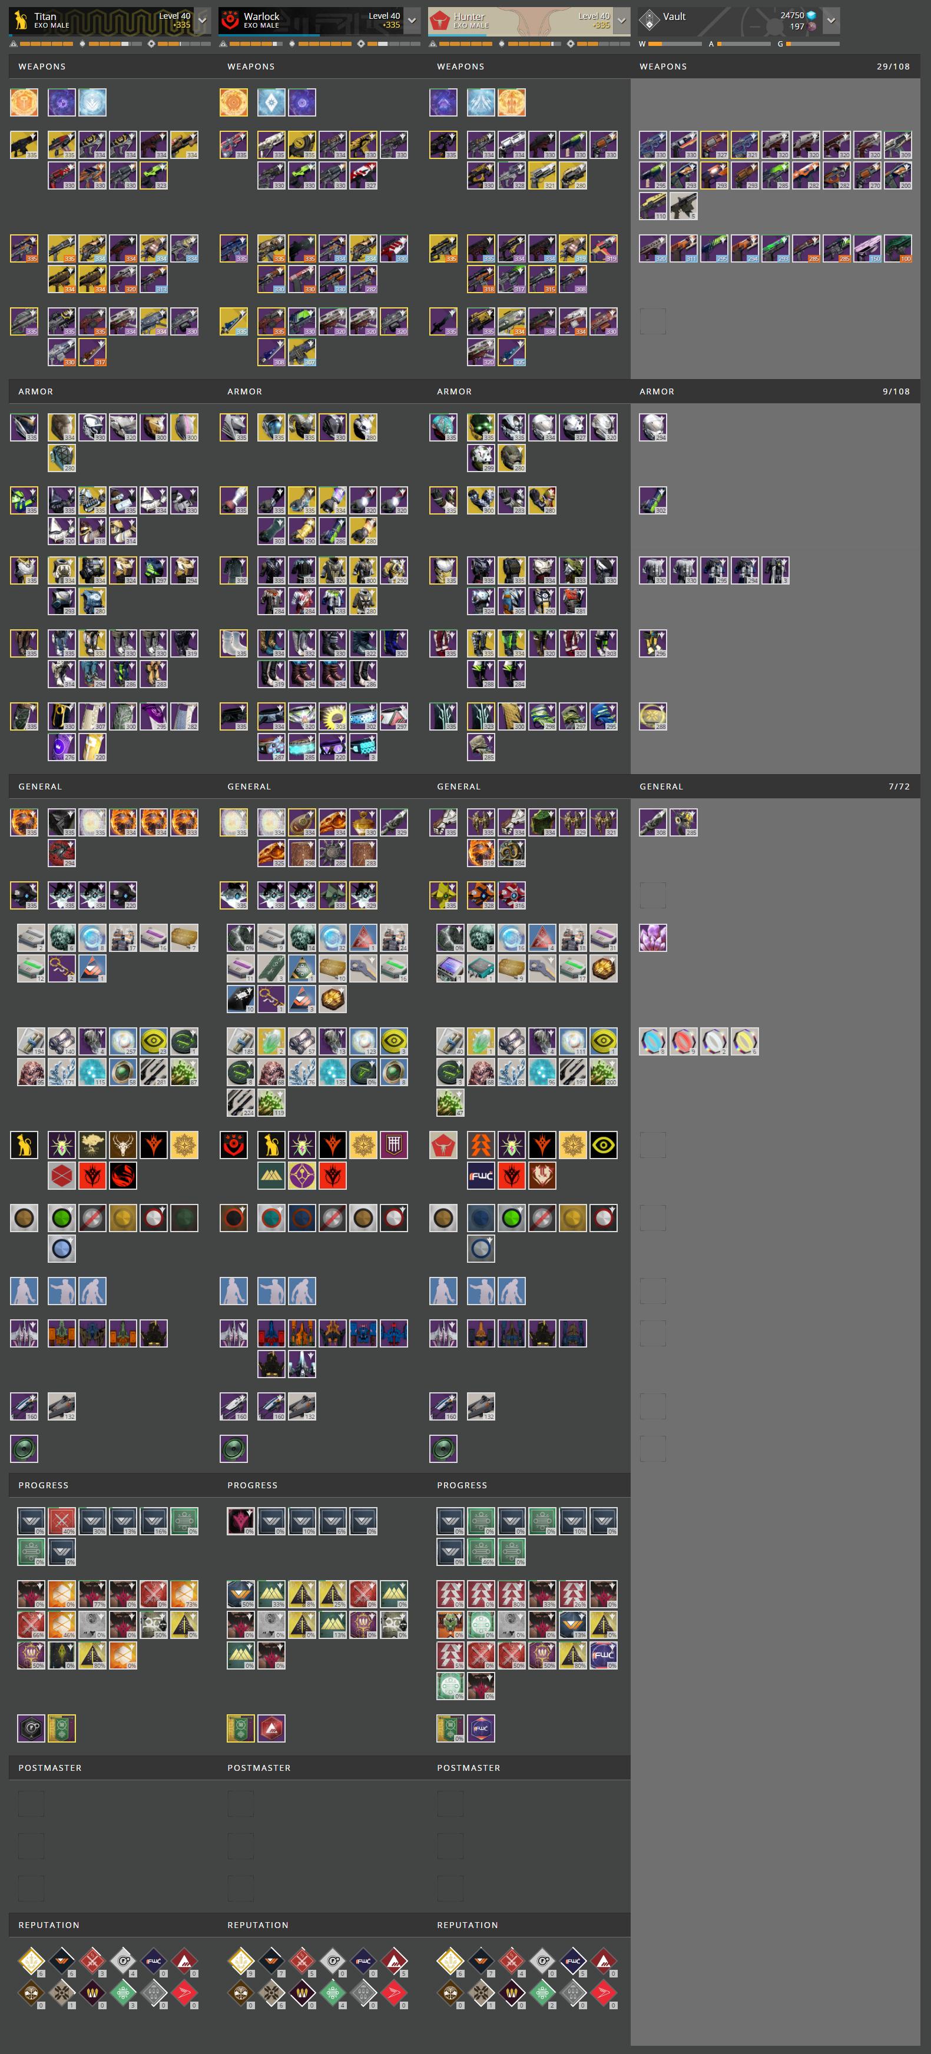The width and height of the screenshot is (931, 2054).
Task: Click the Titan cat emblem in the header
Action: click(21, 20)
